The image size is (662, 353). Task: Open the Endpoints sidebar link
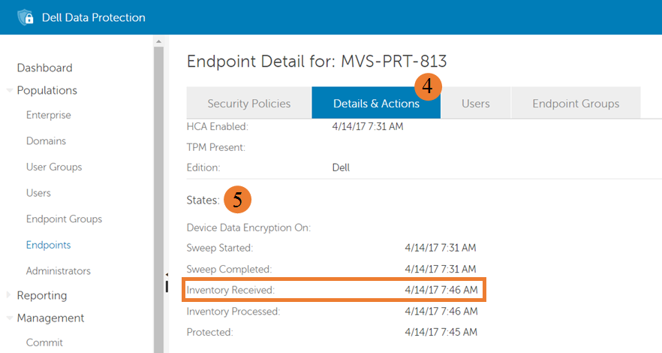pyautogui.click(x=48, y=245)
